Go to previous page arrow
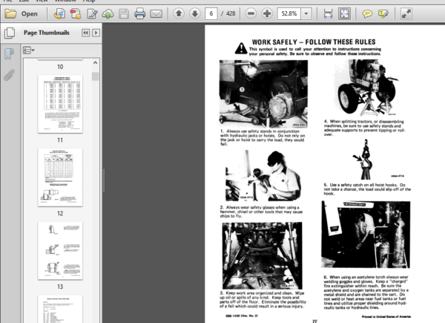 (179, 13)
